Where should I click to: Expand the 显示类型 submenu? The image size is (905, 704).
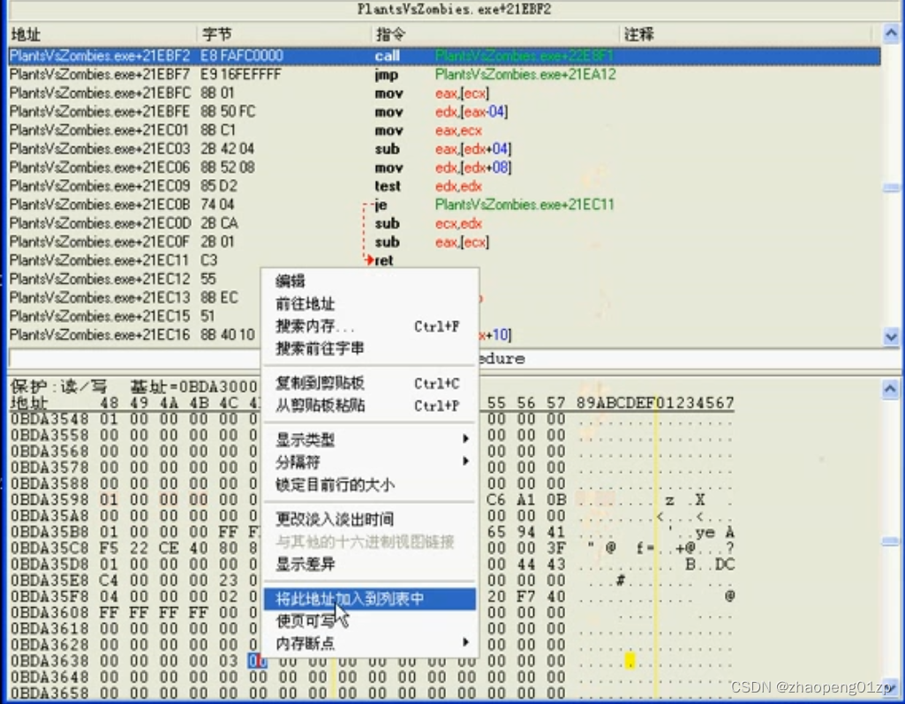(x=369, y=439)
